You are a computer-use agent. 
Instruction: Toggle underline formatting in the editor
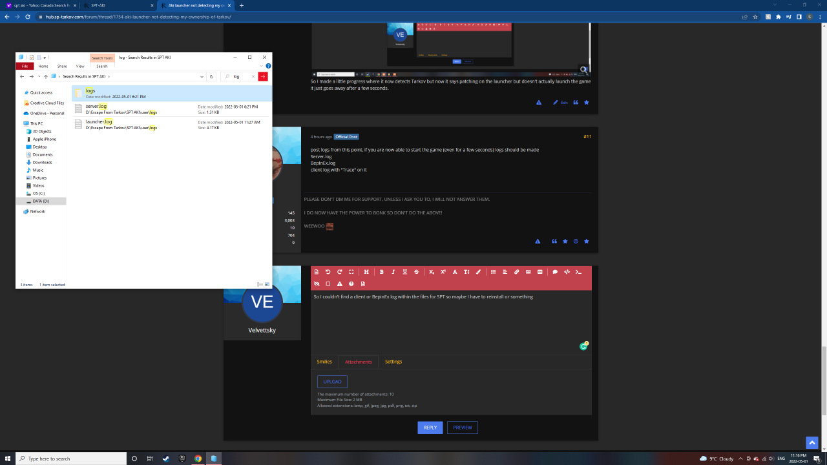pyautogui.click(x=404, y=272)
